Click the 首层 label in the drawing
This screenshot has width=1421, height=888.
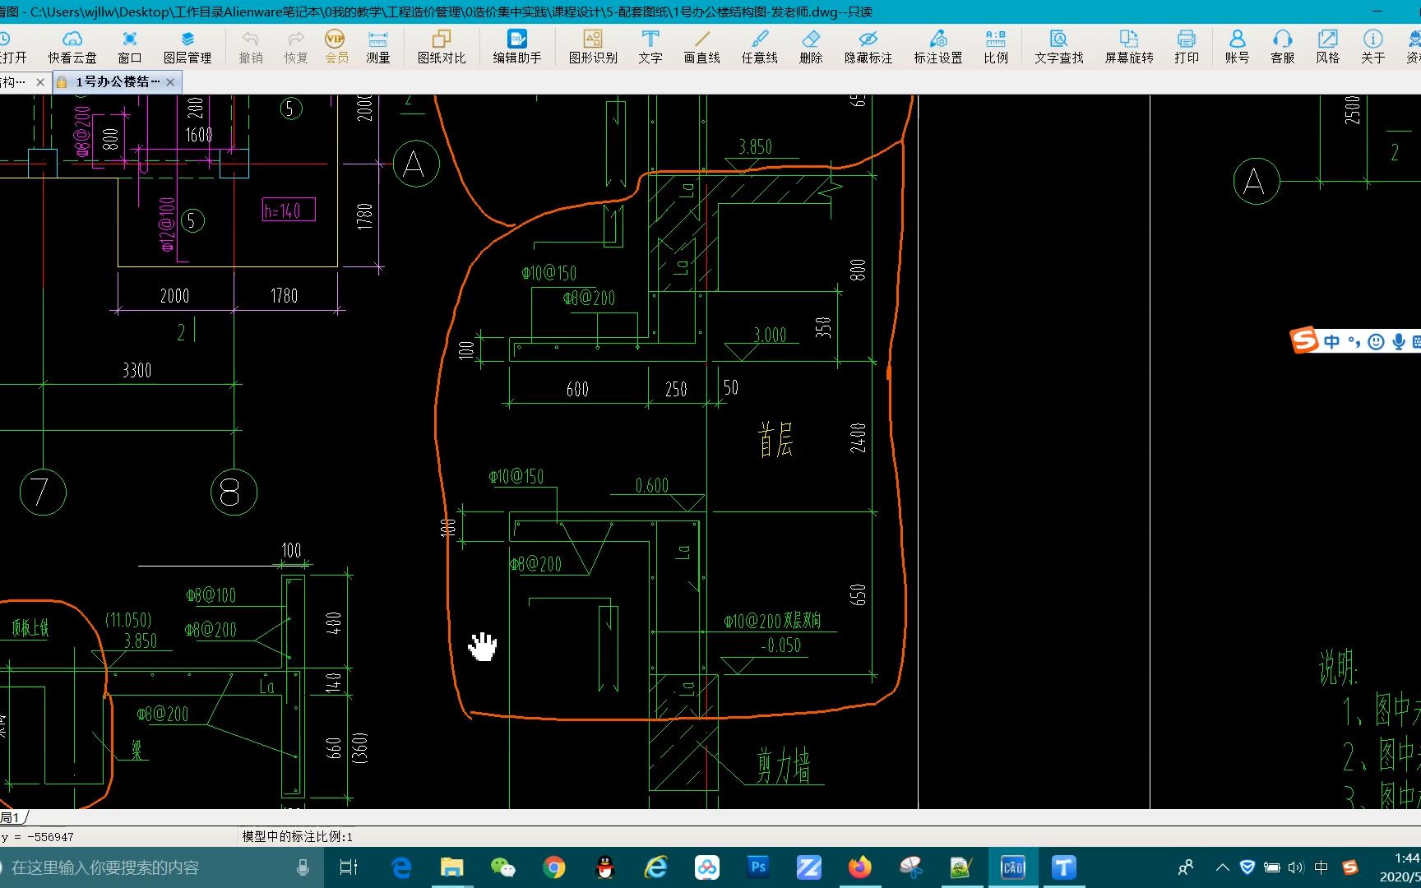pyautogui.click(x=775, y=440)
